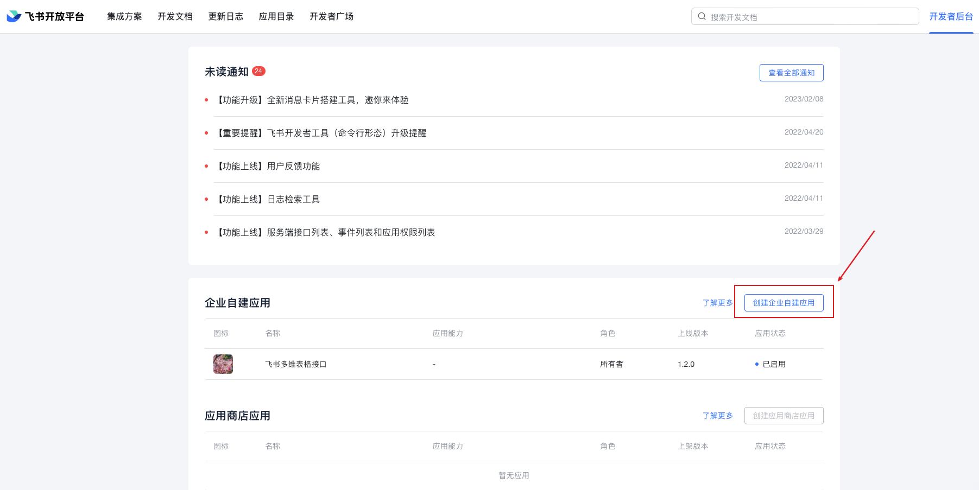Click the 上架版本 column header
979x490 pixels.
point(693,446)
